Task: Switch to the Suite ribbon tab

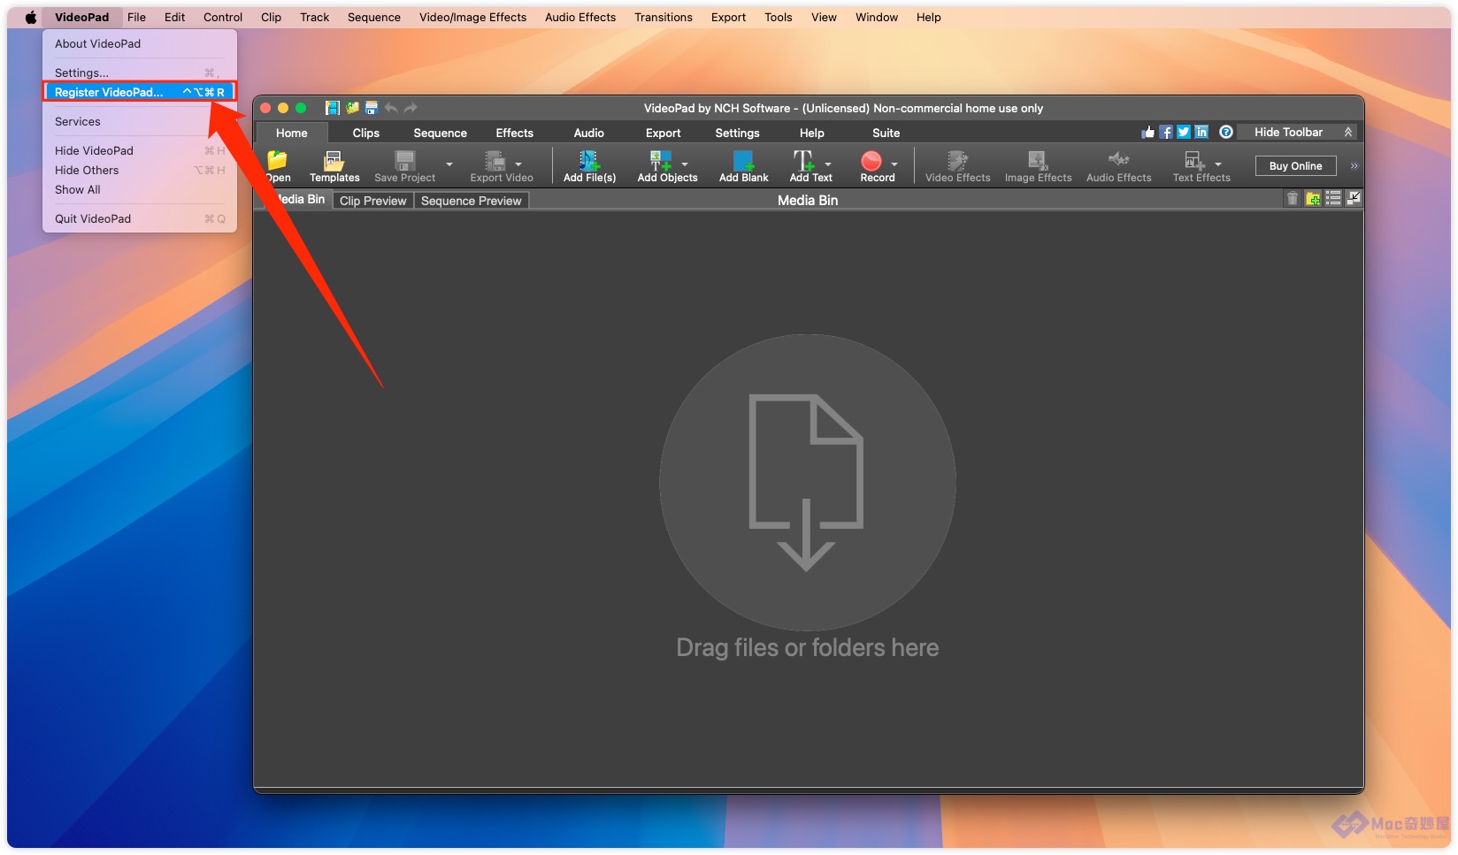Action: (x=886, y=133)
